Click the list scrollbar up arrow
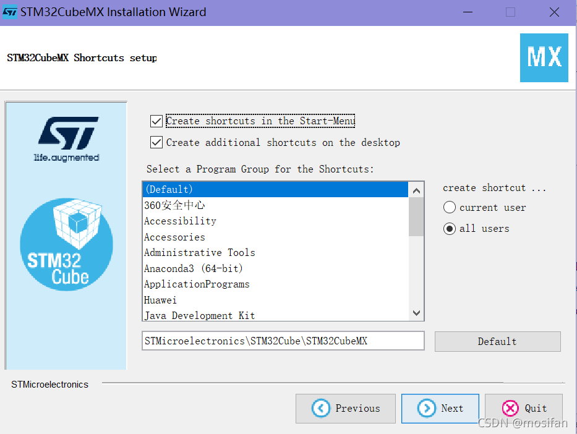This screenshot has width=577, height=434. tap(416, 190)
